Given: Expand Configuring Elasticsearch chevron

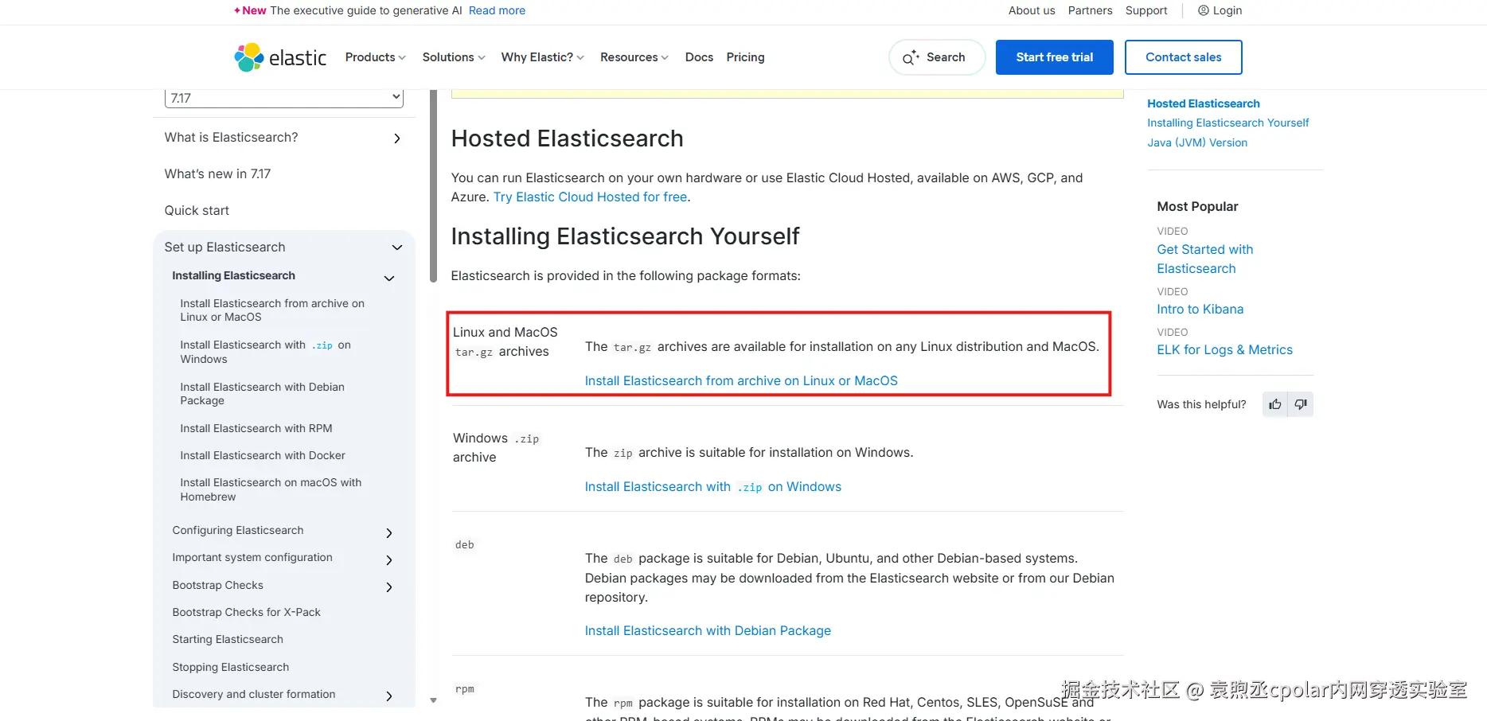Looking at the screenshot, I should point(389,532).
